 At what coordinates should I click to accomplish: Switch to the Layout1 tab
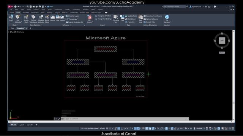(21, 125)
